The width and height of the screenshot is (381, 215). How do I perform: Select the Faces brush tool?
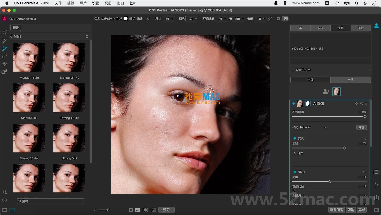point(5,41)
